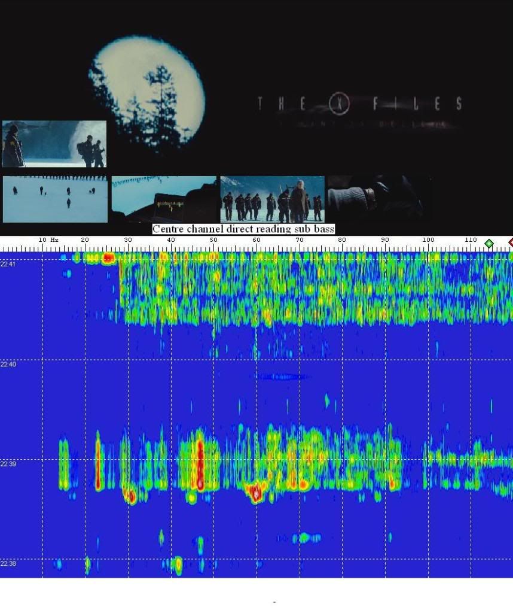Click the red diamond marker at ruler edge

511,242
